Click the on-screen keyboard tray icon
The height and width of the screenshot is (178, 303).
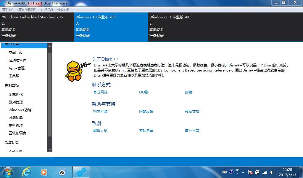point(225,171)
